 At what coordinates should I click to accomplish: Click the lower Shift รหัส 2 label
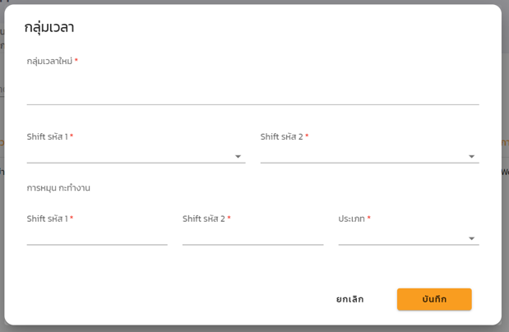[204, 219]
